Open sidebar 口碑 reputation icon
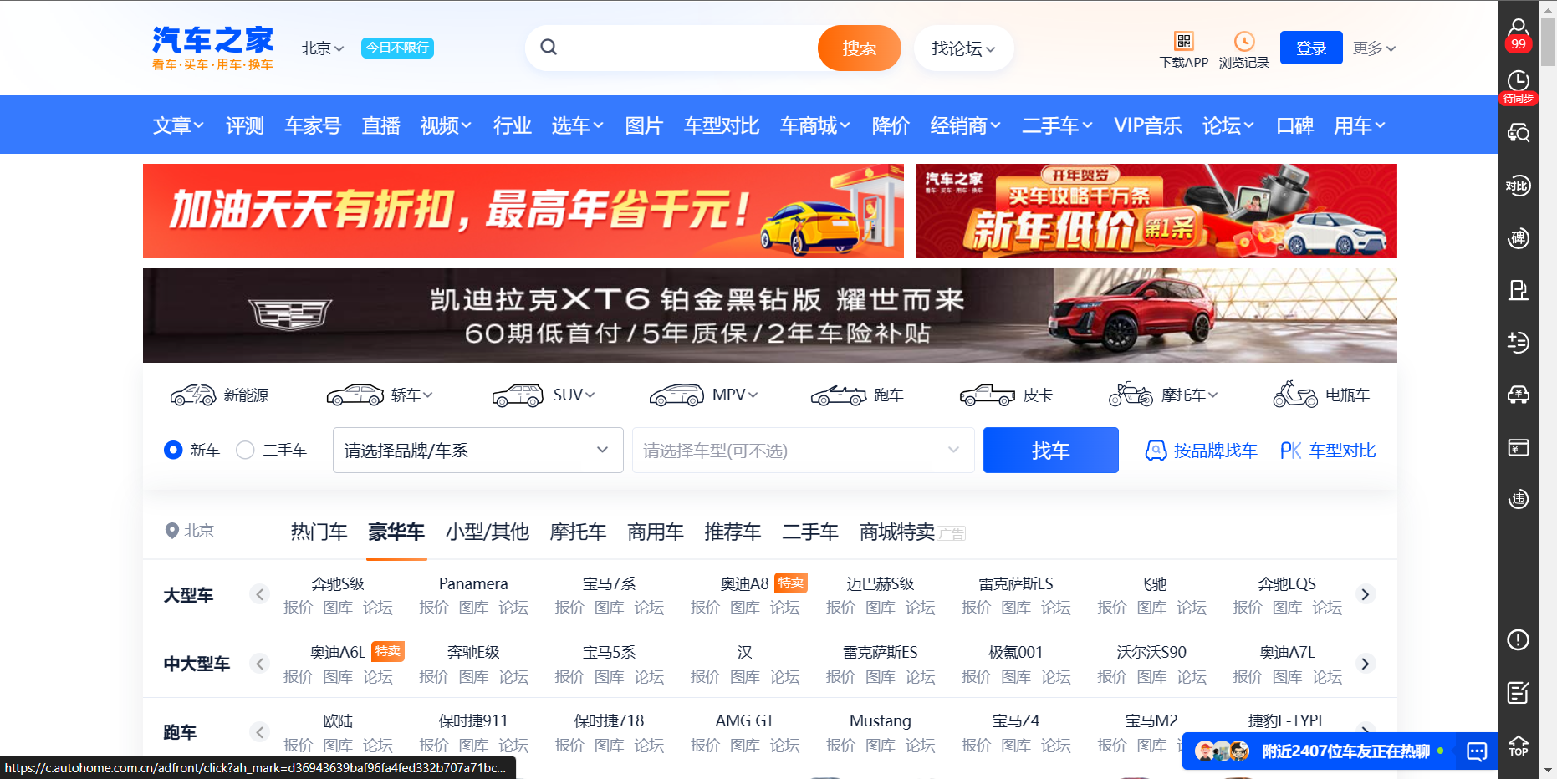This screenshot has height=779, width=1557. tap(1519, 238)
